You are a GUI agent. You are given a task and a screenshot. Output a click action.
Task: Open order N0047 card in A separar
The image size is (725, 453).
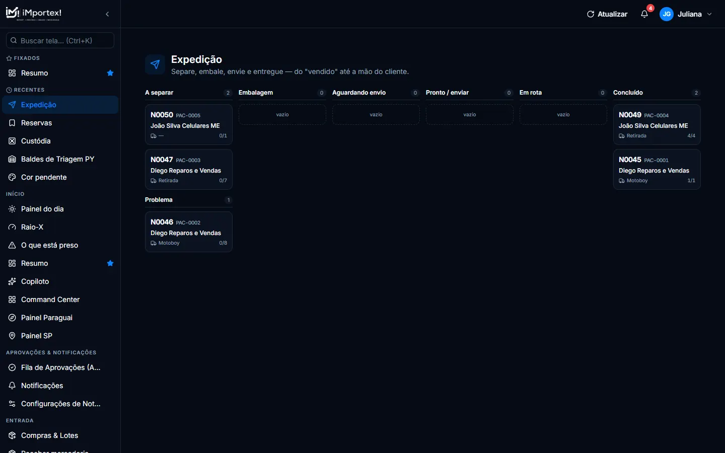(189, 169)
